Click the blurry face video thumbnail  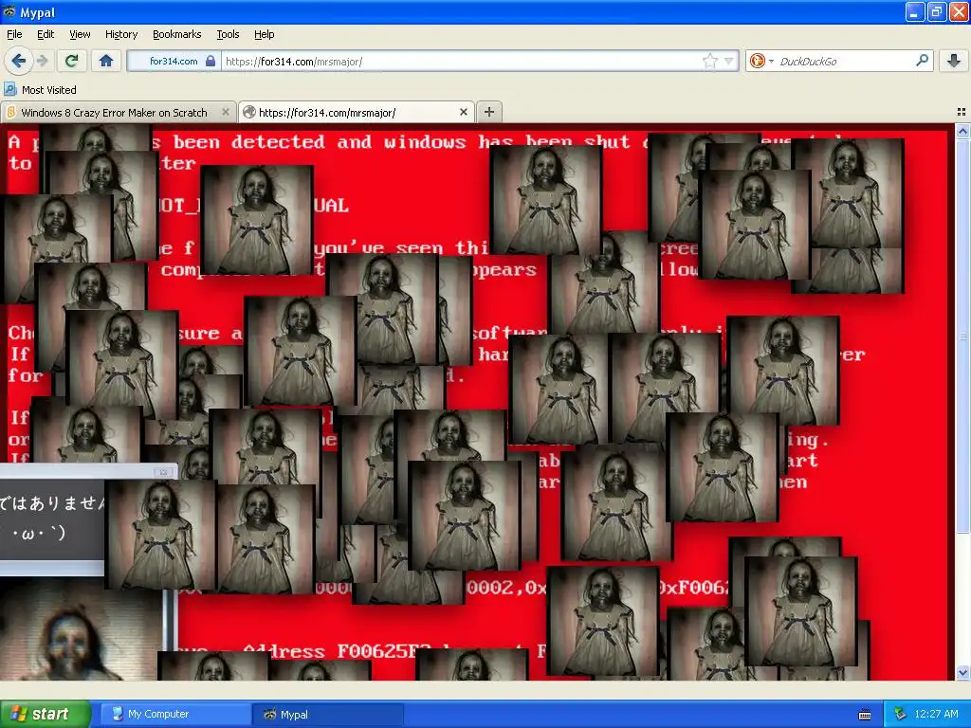(x=81, y=628)
